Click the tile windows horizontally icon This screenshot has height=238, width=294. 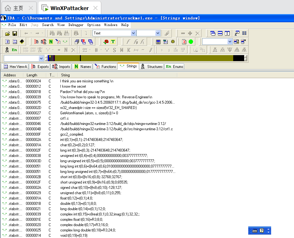(220, 34)
